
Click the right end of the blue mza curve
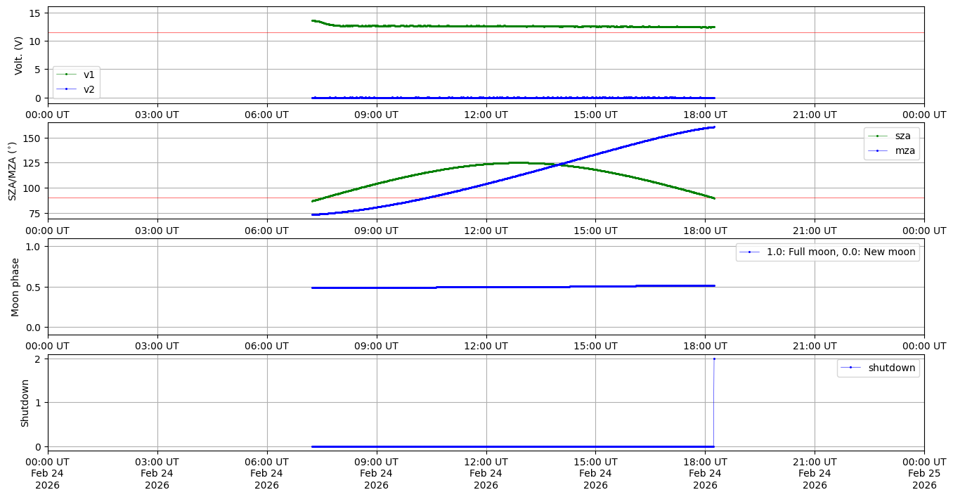click(x=714, y=127)
